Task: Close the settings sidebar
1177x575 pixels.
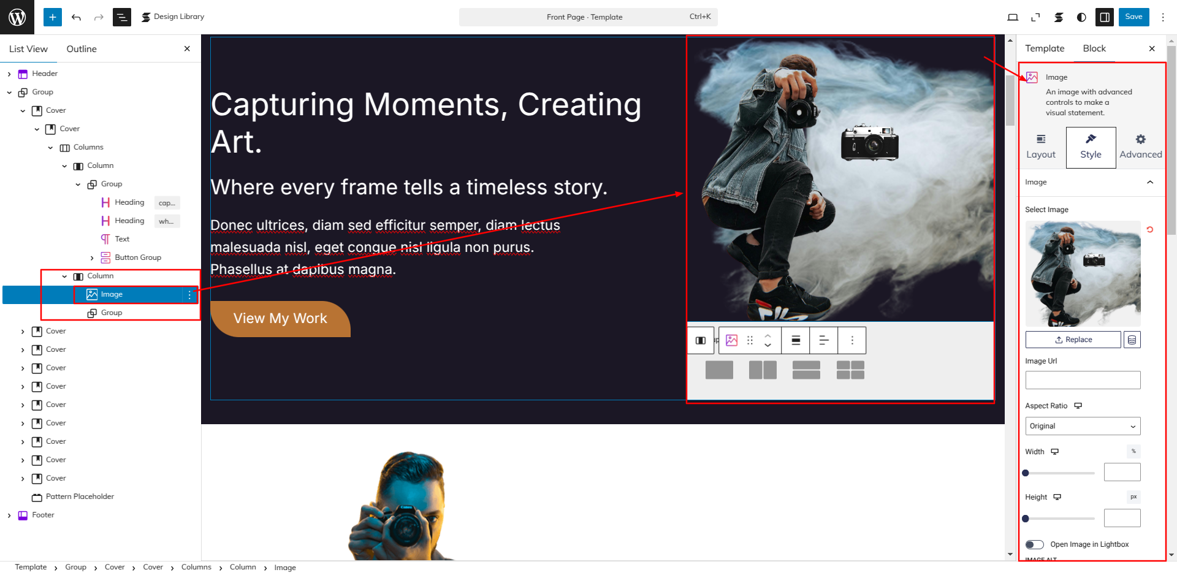Action: click(1152, 48)
